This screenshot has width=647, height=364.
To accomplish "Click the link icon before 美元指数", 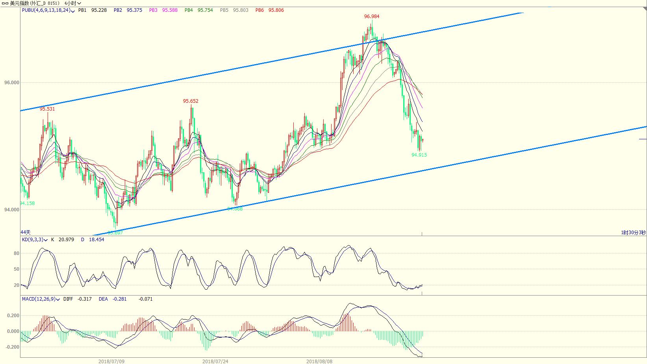I will point(5,3).
